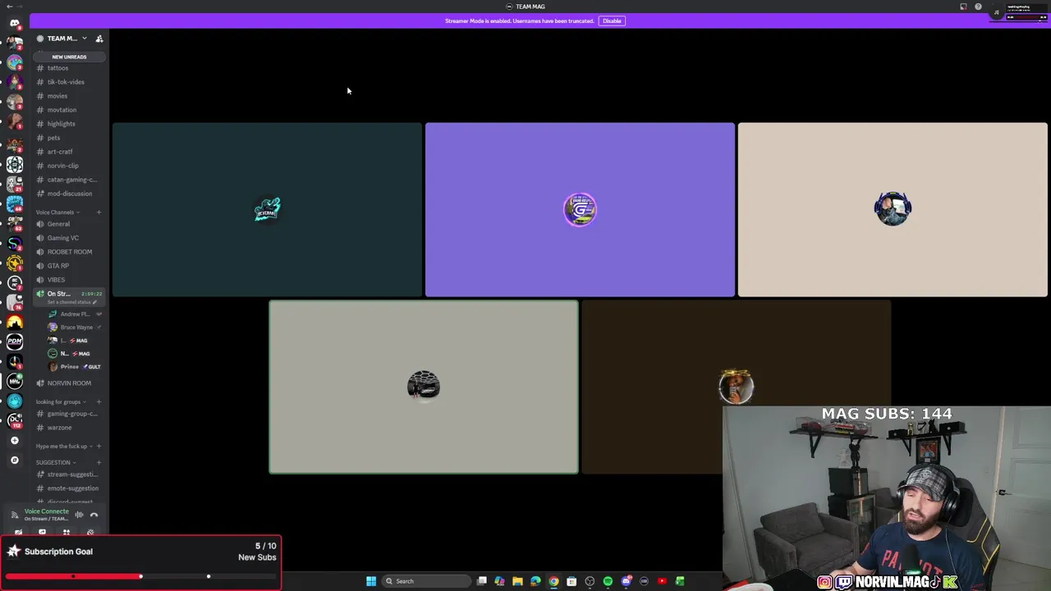
Task: Select teal participant tile in call
Action: pos(267,209)
